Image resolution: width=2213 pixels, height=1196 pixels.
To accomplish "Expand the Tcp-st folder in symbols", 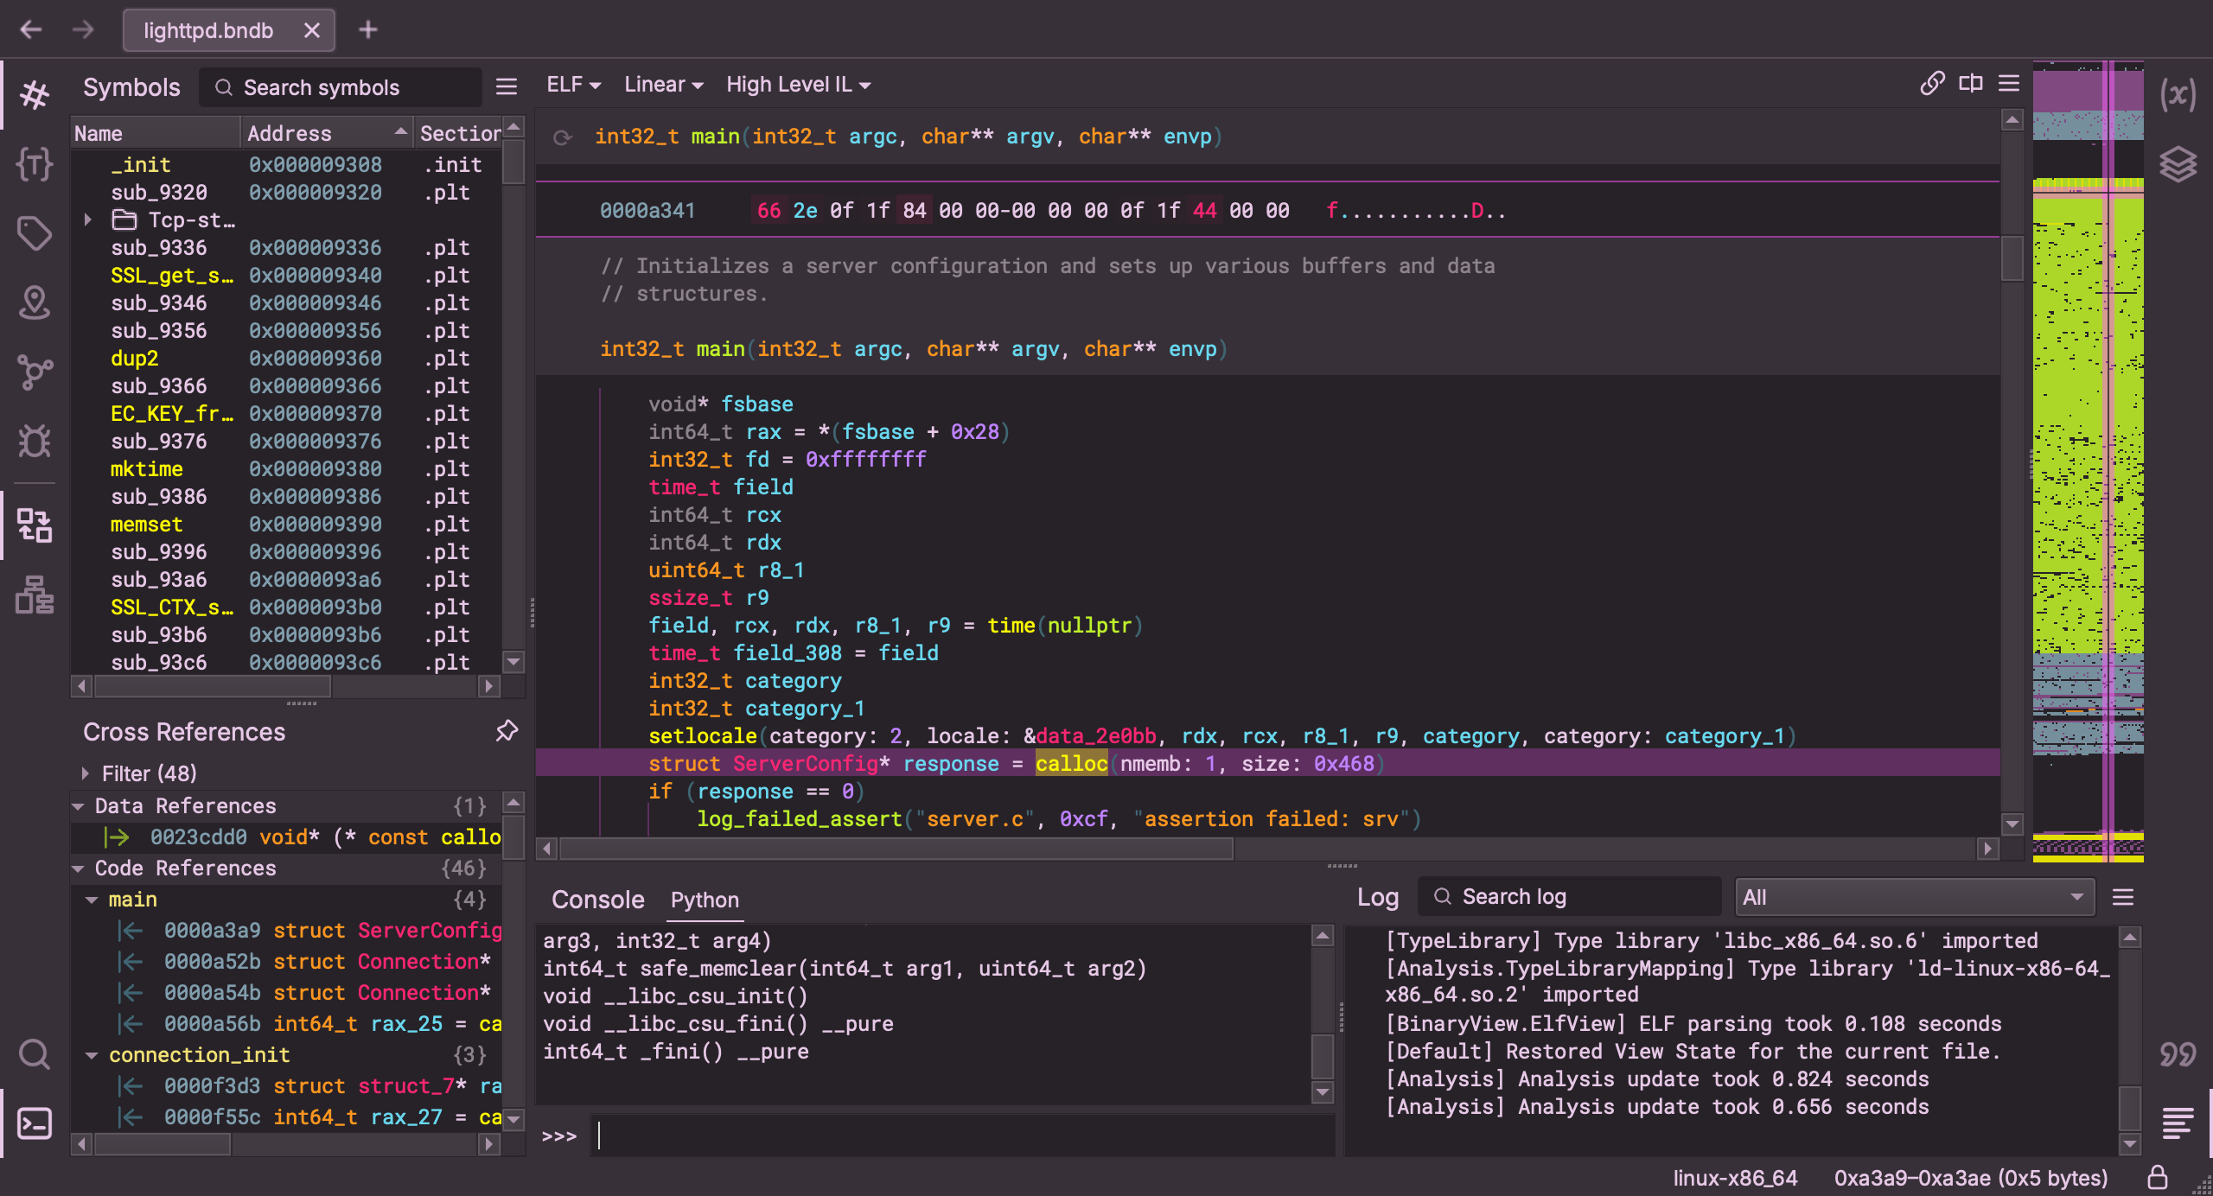I will pos(88,220).
